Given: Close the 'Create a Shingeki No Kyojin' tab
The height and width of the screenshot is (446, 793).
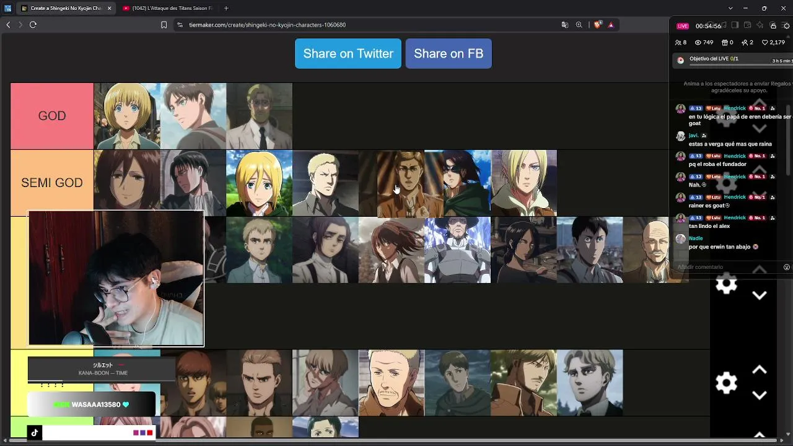Looking at the screenshot, I should click(x=110, y=8).
